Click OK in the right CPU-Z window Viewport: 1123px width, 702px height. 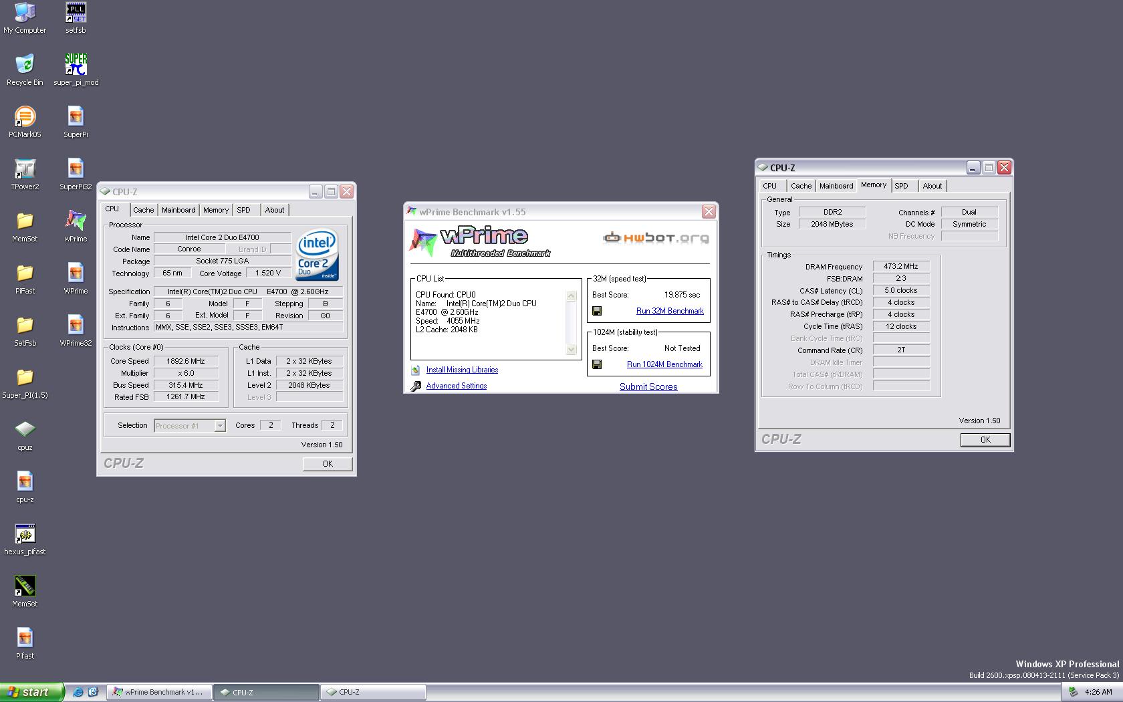coord(985,440)
